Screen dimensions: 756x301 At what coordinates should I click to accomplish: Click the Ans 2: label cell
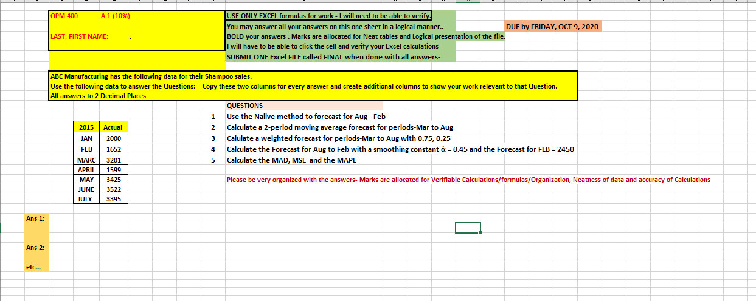point(36,248)
